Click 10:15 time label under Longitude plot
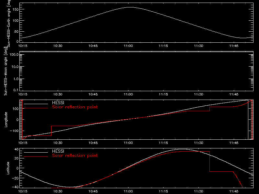259x194 pixels. tap(23, 143)
